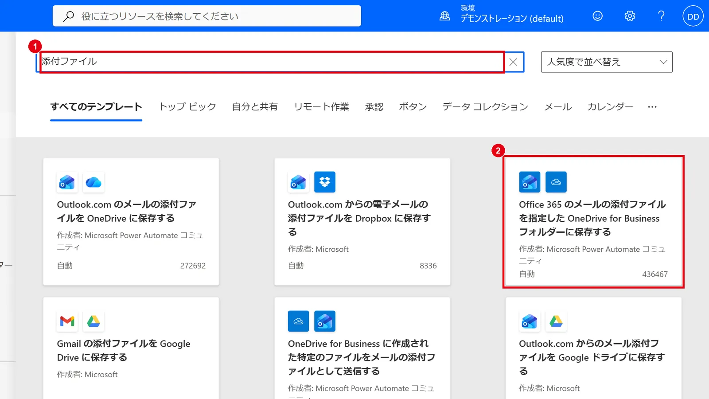
Task: Click the usage count 436467
Action: (x=655, y=274)
